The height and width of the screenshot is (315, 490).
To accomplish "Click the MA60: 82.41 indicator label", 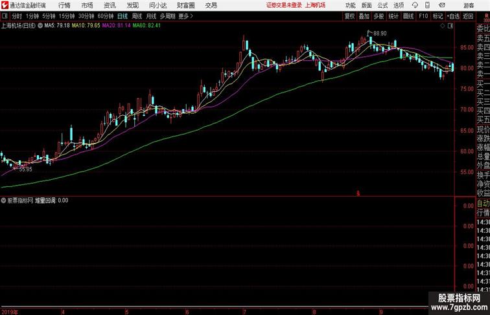I will click(146, 26).
